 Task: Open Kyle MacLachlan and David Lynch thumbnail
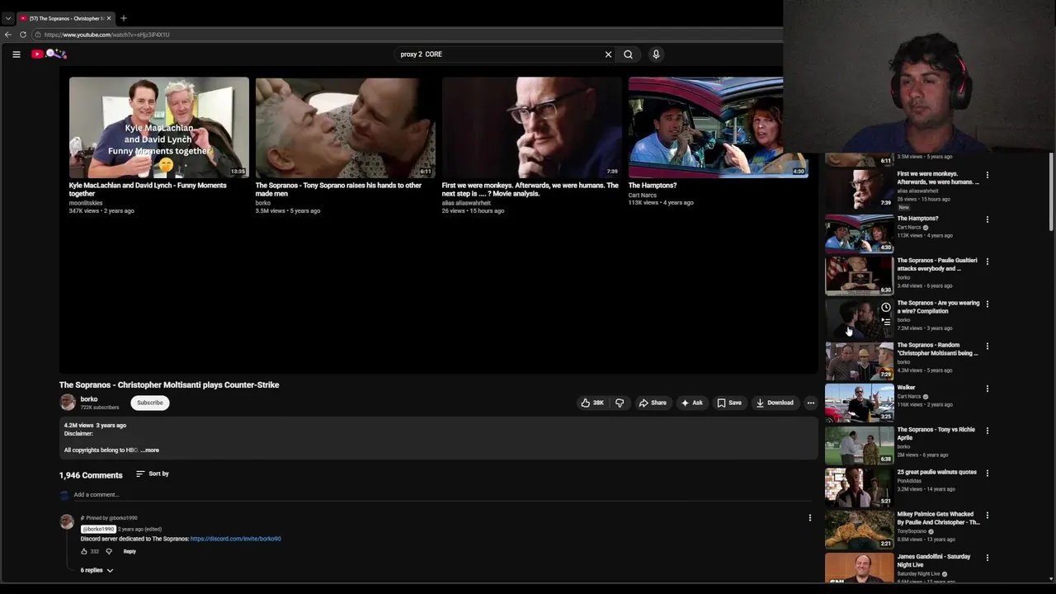coord(158,127)
